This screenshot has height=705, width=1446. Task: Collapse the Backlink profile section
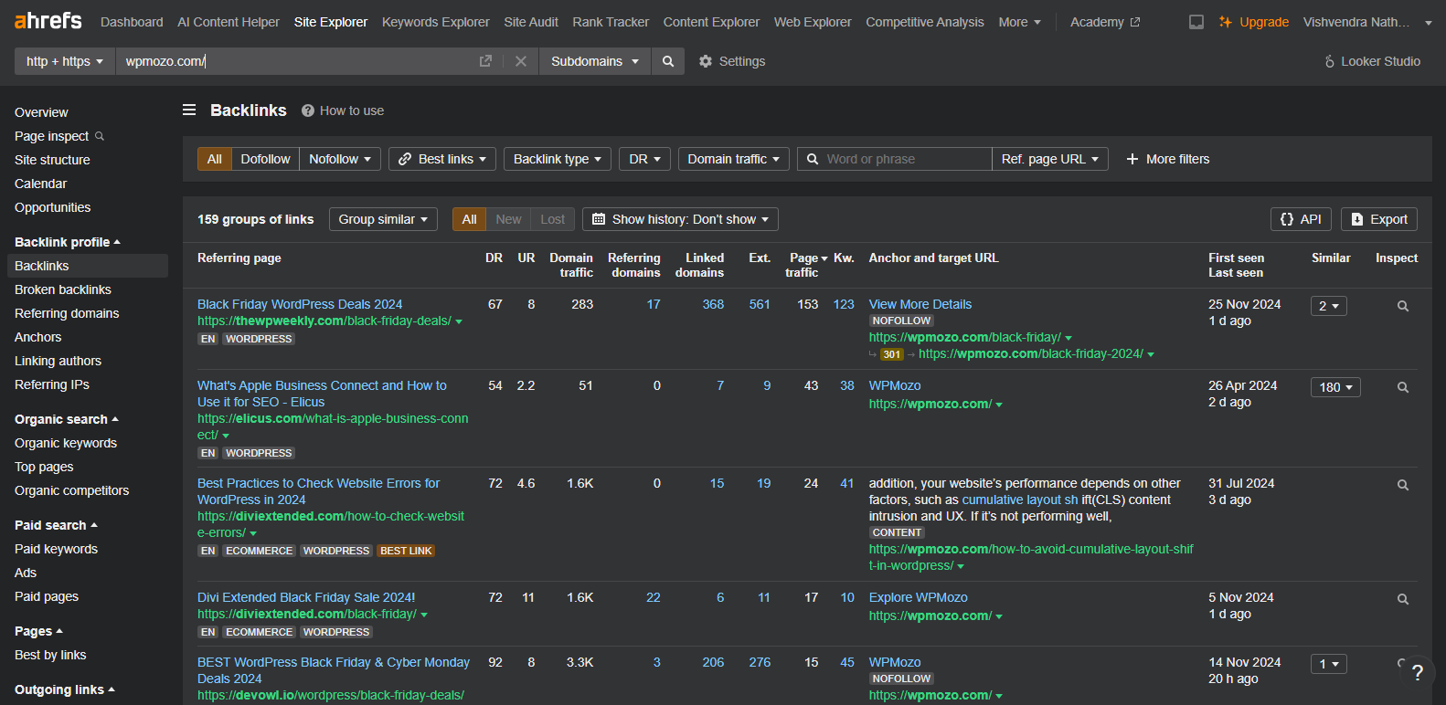click(68, 242)
